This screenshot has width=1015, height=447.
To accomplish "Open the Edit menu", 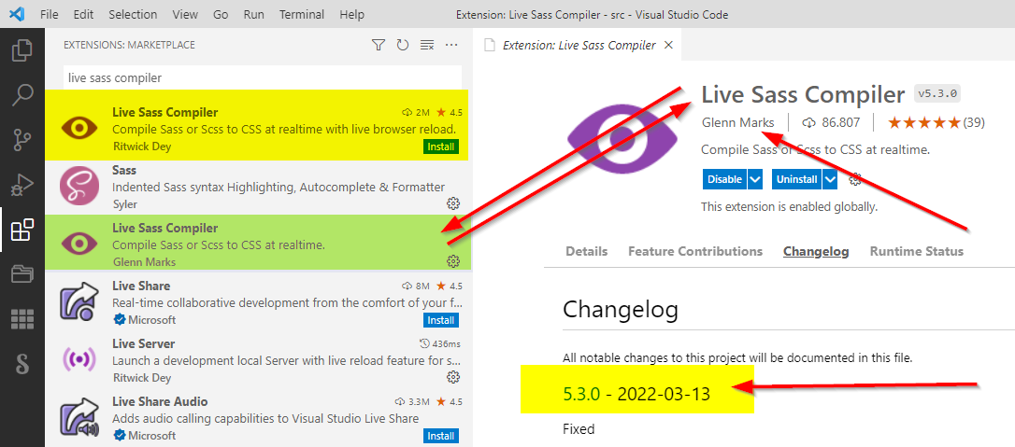I will (83, 14).
